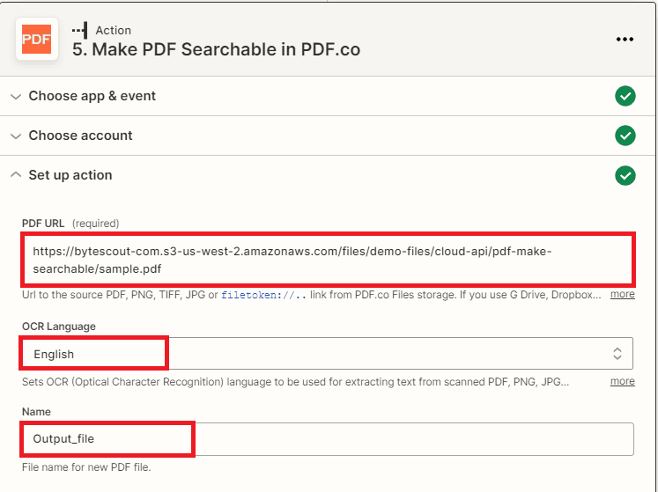658x492 pixels.
Task: Click 'File name for new PDF file.' help text
Action: 86,467
